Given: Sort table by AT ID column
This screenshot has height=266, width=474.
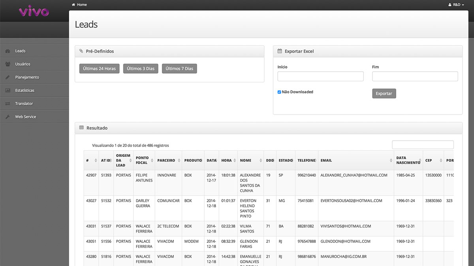Looking at the screenshot, I should coord(106,160).
